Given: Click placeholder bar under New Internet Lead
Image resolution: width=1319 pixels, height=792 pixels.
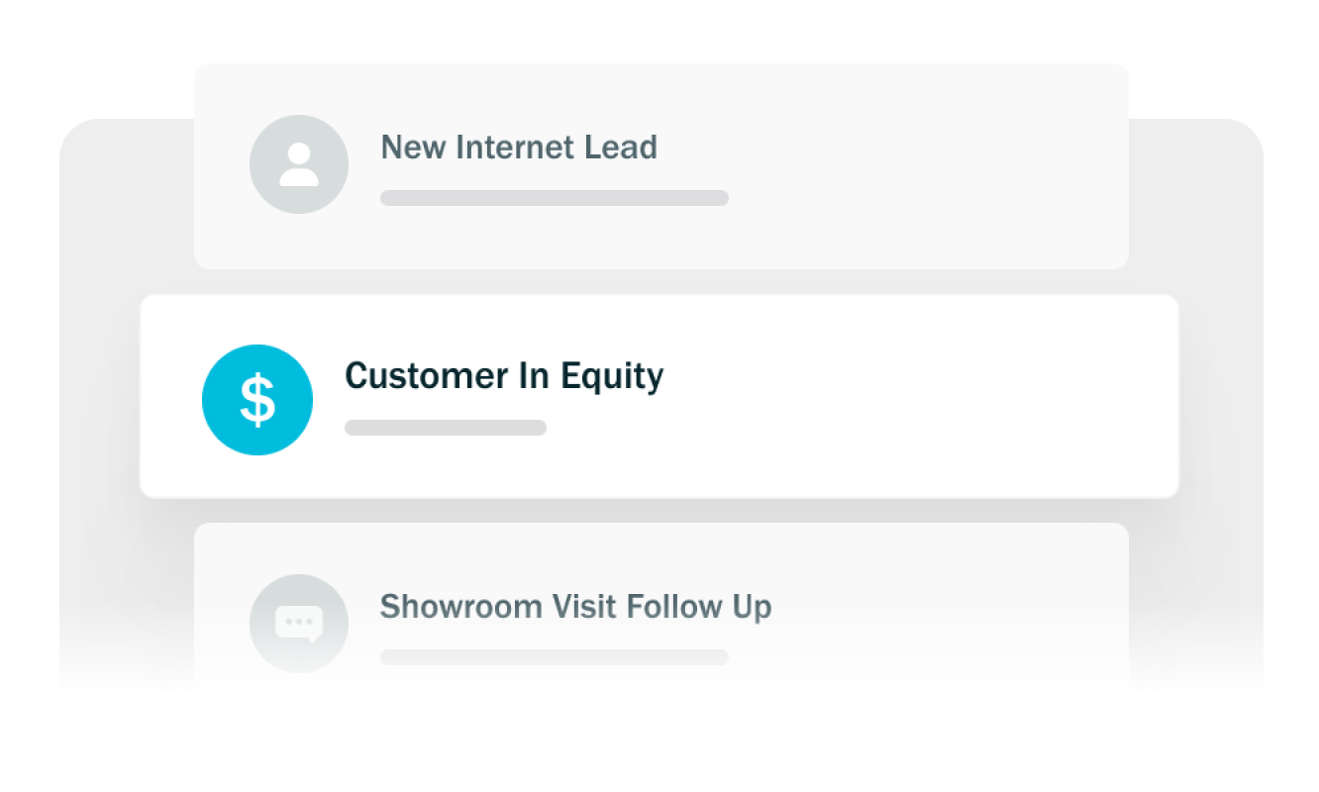Looking at the screenshot, I should tap(554, 198).
